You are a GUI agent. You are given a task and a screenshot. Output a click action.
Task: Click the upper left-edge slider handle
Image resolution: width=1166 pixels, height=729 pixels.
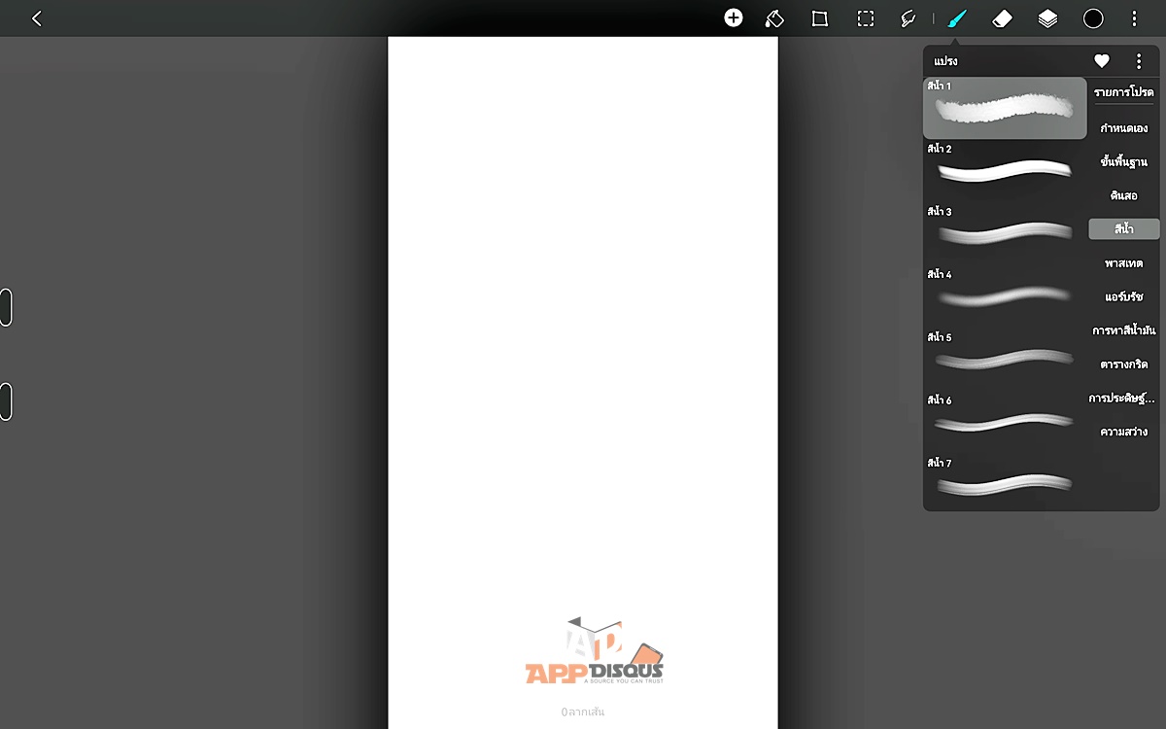[6, 307]
